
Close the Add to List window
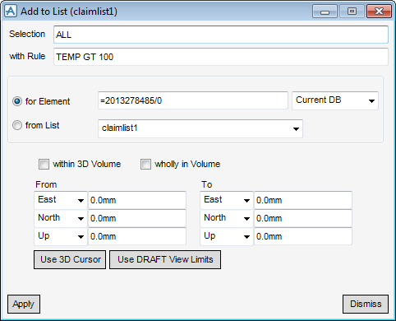click(x=380, y=12)
